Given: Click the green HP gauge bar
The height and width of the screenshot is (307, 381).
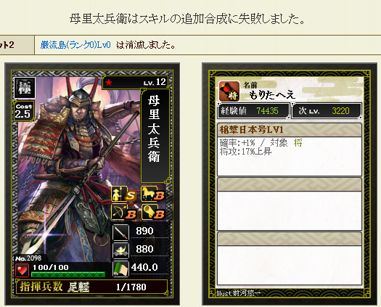Looking at the screenshot, I should (x=68, y=274).
